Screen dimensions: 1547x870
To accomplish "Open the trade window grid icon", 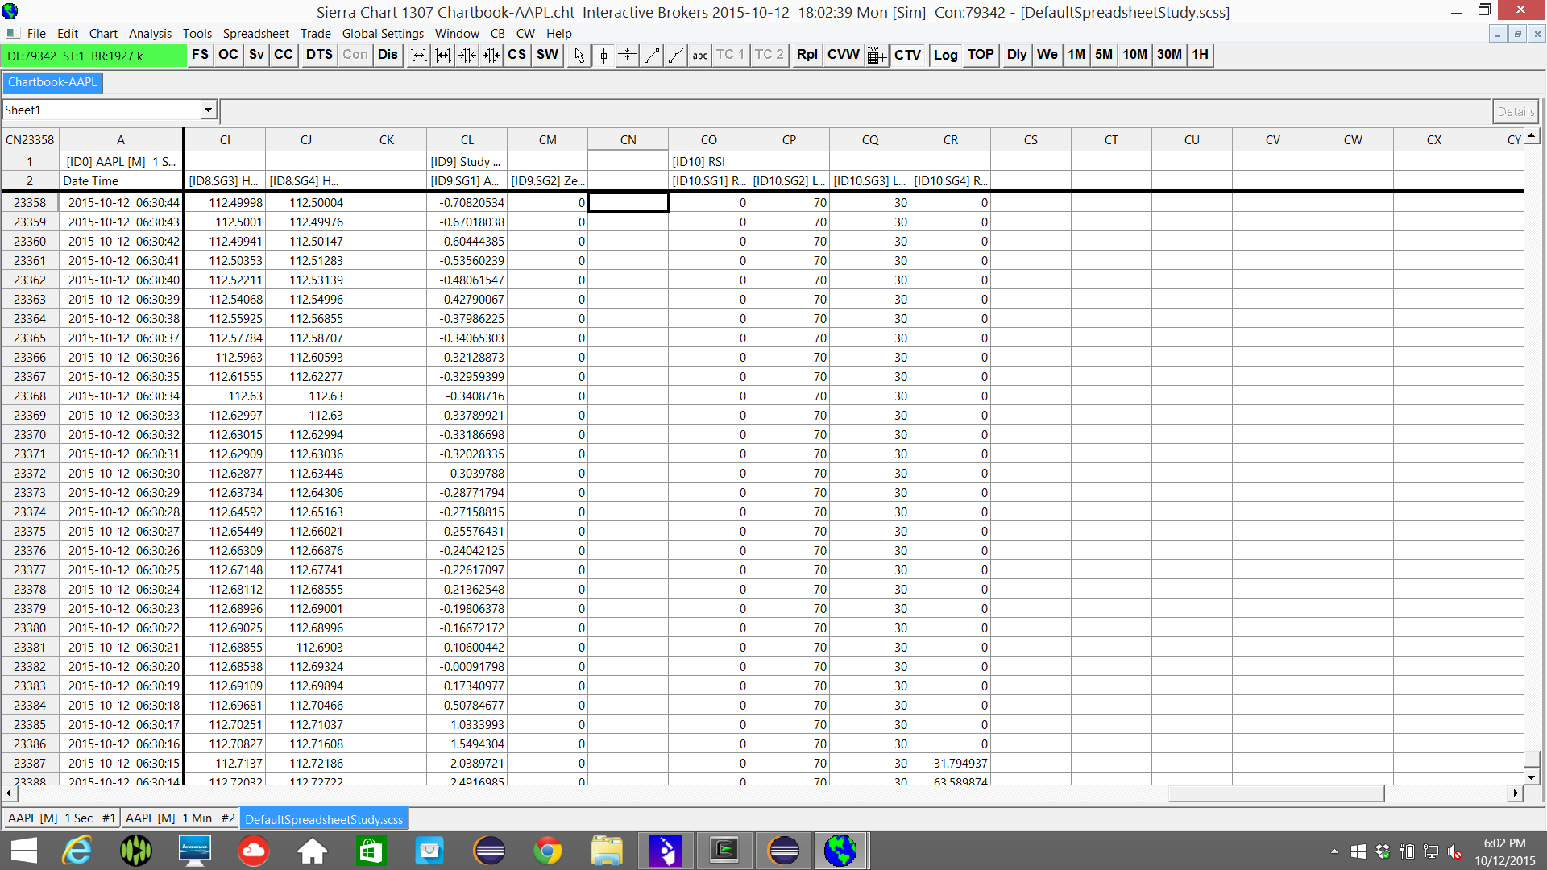I will click(x=876, y=55).
